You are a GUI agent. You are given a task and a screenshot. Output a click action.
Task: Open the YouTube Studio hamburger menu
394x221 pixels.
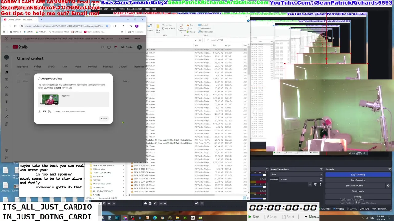click(6, 47)
